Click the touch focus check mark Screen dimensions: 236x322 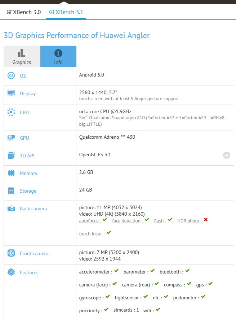click(109, 233)
